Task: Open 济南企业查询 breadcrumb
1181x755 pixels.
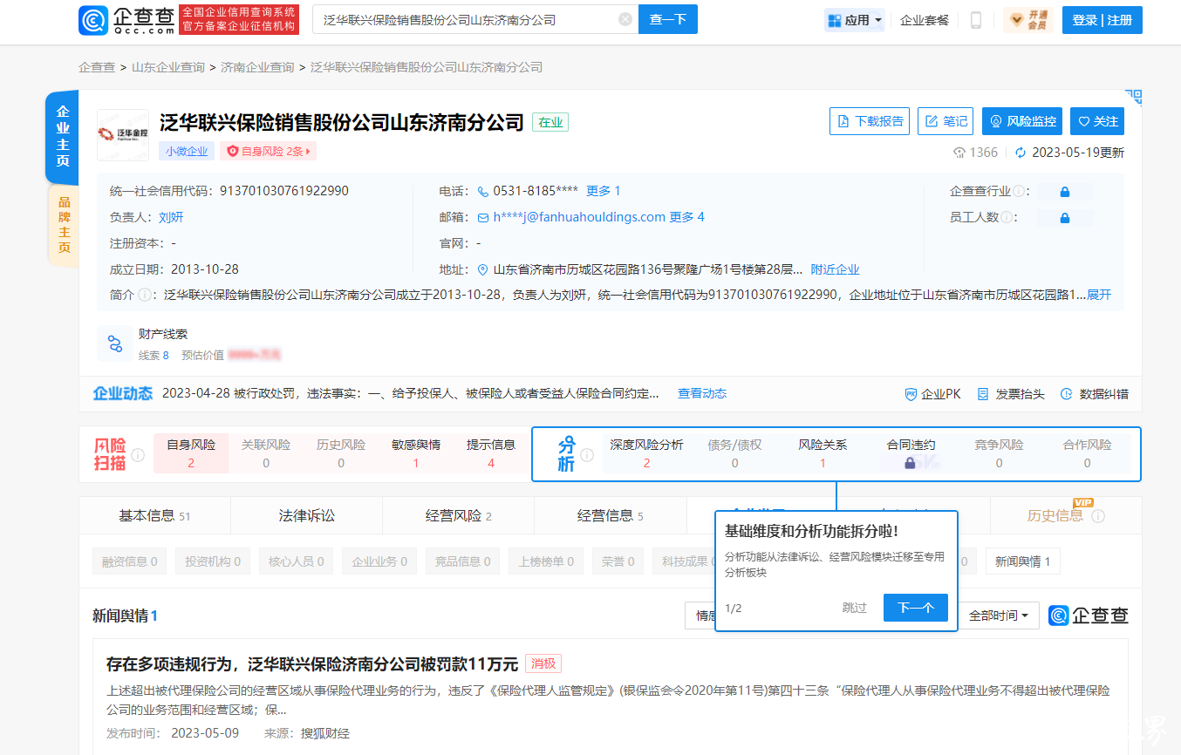Action: pyautogui.click(x=257, y=67)
